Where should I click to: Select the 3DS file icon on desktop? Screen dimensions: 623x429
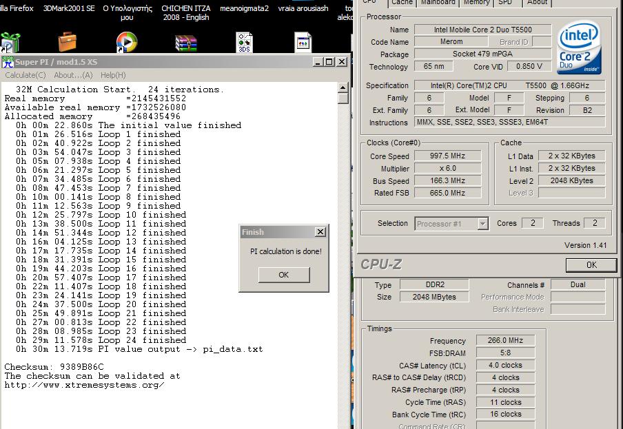click(x=244, y=43)
